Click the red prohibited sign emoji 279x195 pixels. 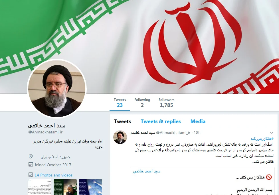pos(269,177)
